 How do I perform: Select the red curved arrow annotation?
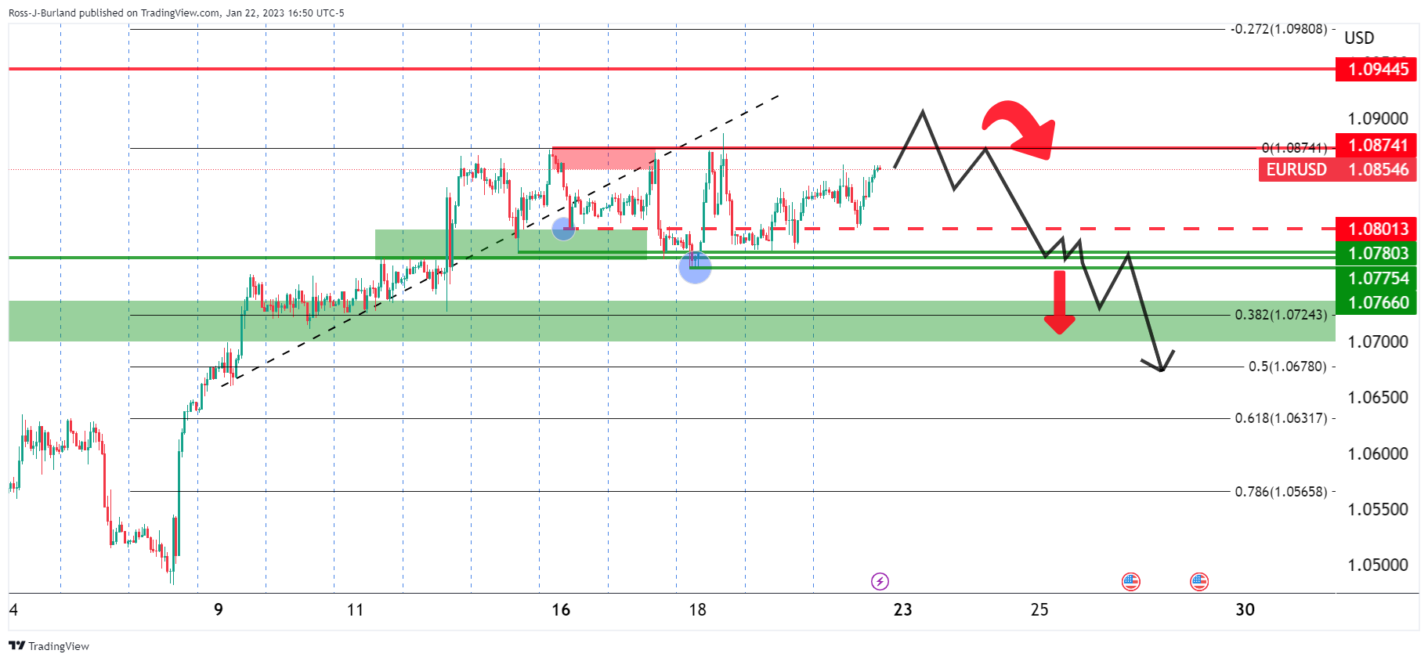(1019, 127)
